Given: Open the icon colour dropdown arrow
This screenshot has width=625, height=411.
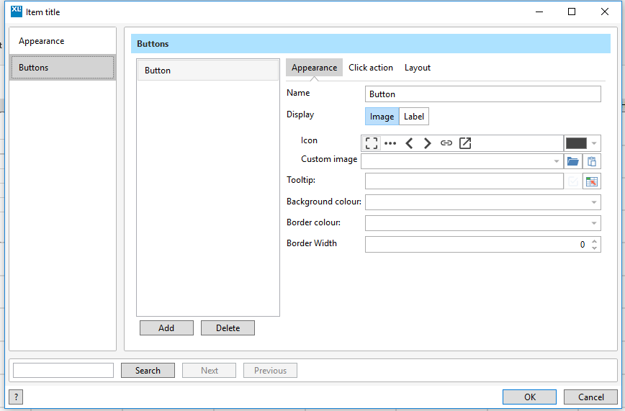Looking at the screenshot, I should click(594, 143).
